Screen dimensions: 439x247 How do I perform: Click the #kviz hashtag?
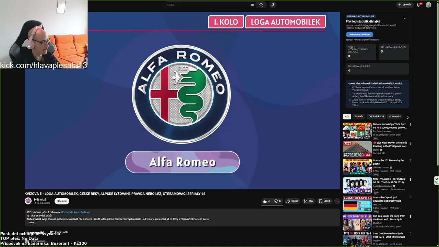(64, 212)
